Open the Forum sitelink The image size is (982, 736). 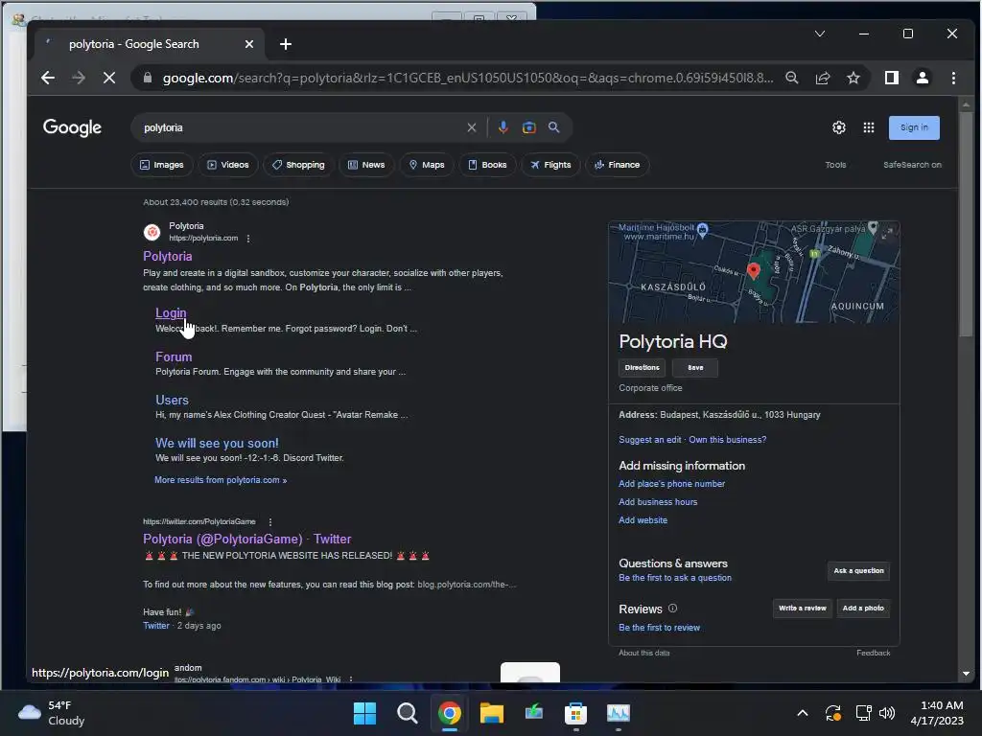pyautogui.click(x=174, y=356)
